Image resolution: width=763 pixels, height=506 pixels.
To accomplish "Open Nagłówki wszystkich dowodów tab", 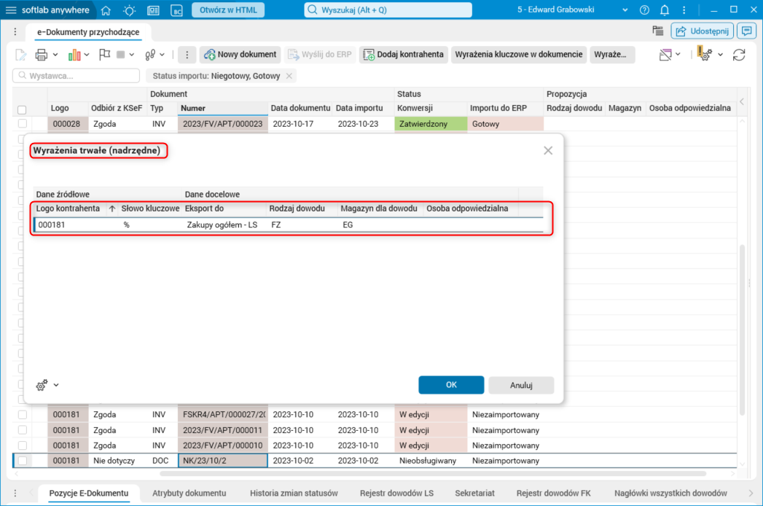I will pos(670,494).
